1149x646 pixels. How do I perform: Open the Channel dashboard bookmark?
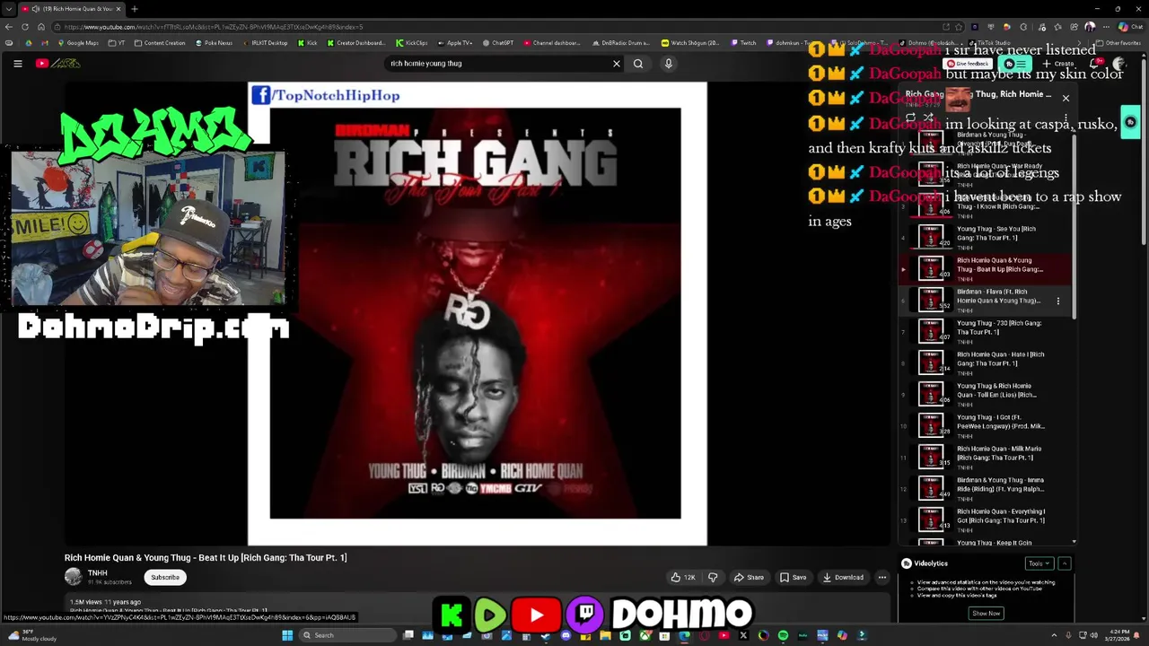click(552, 43)
